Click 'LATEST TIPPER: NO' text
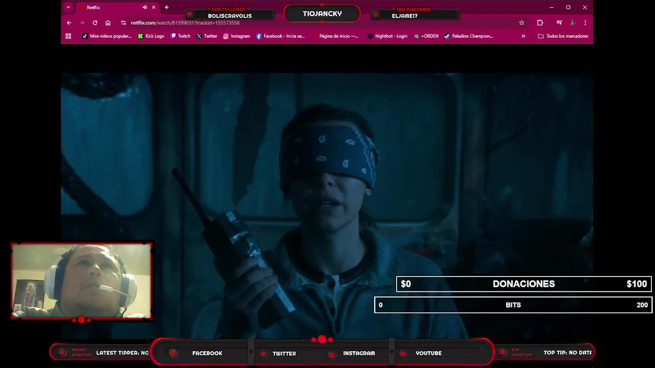Image resolution: width=655 pixels, height=368 pixels. [122, 353]
